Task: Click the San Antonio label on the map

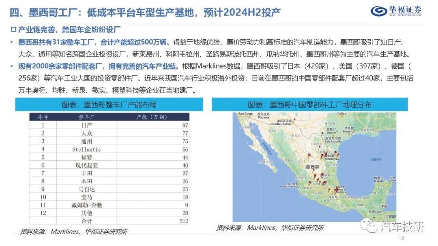Action: 333,141
